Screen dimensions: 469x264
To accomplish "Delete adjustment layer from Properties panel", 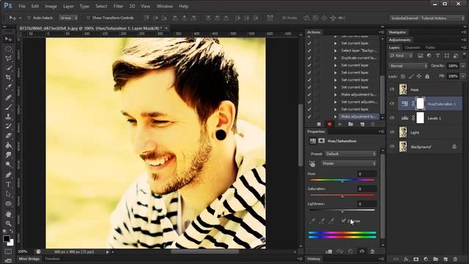I will 372,252.
